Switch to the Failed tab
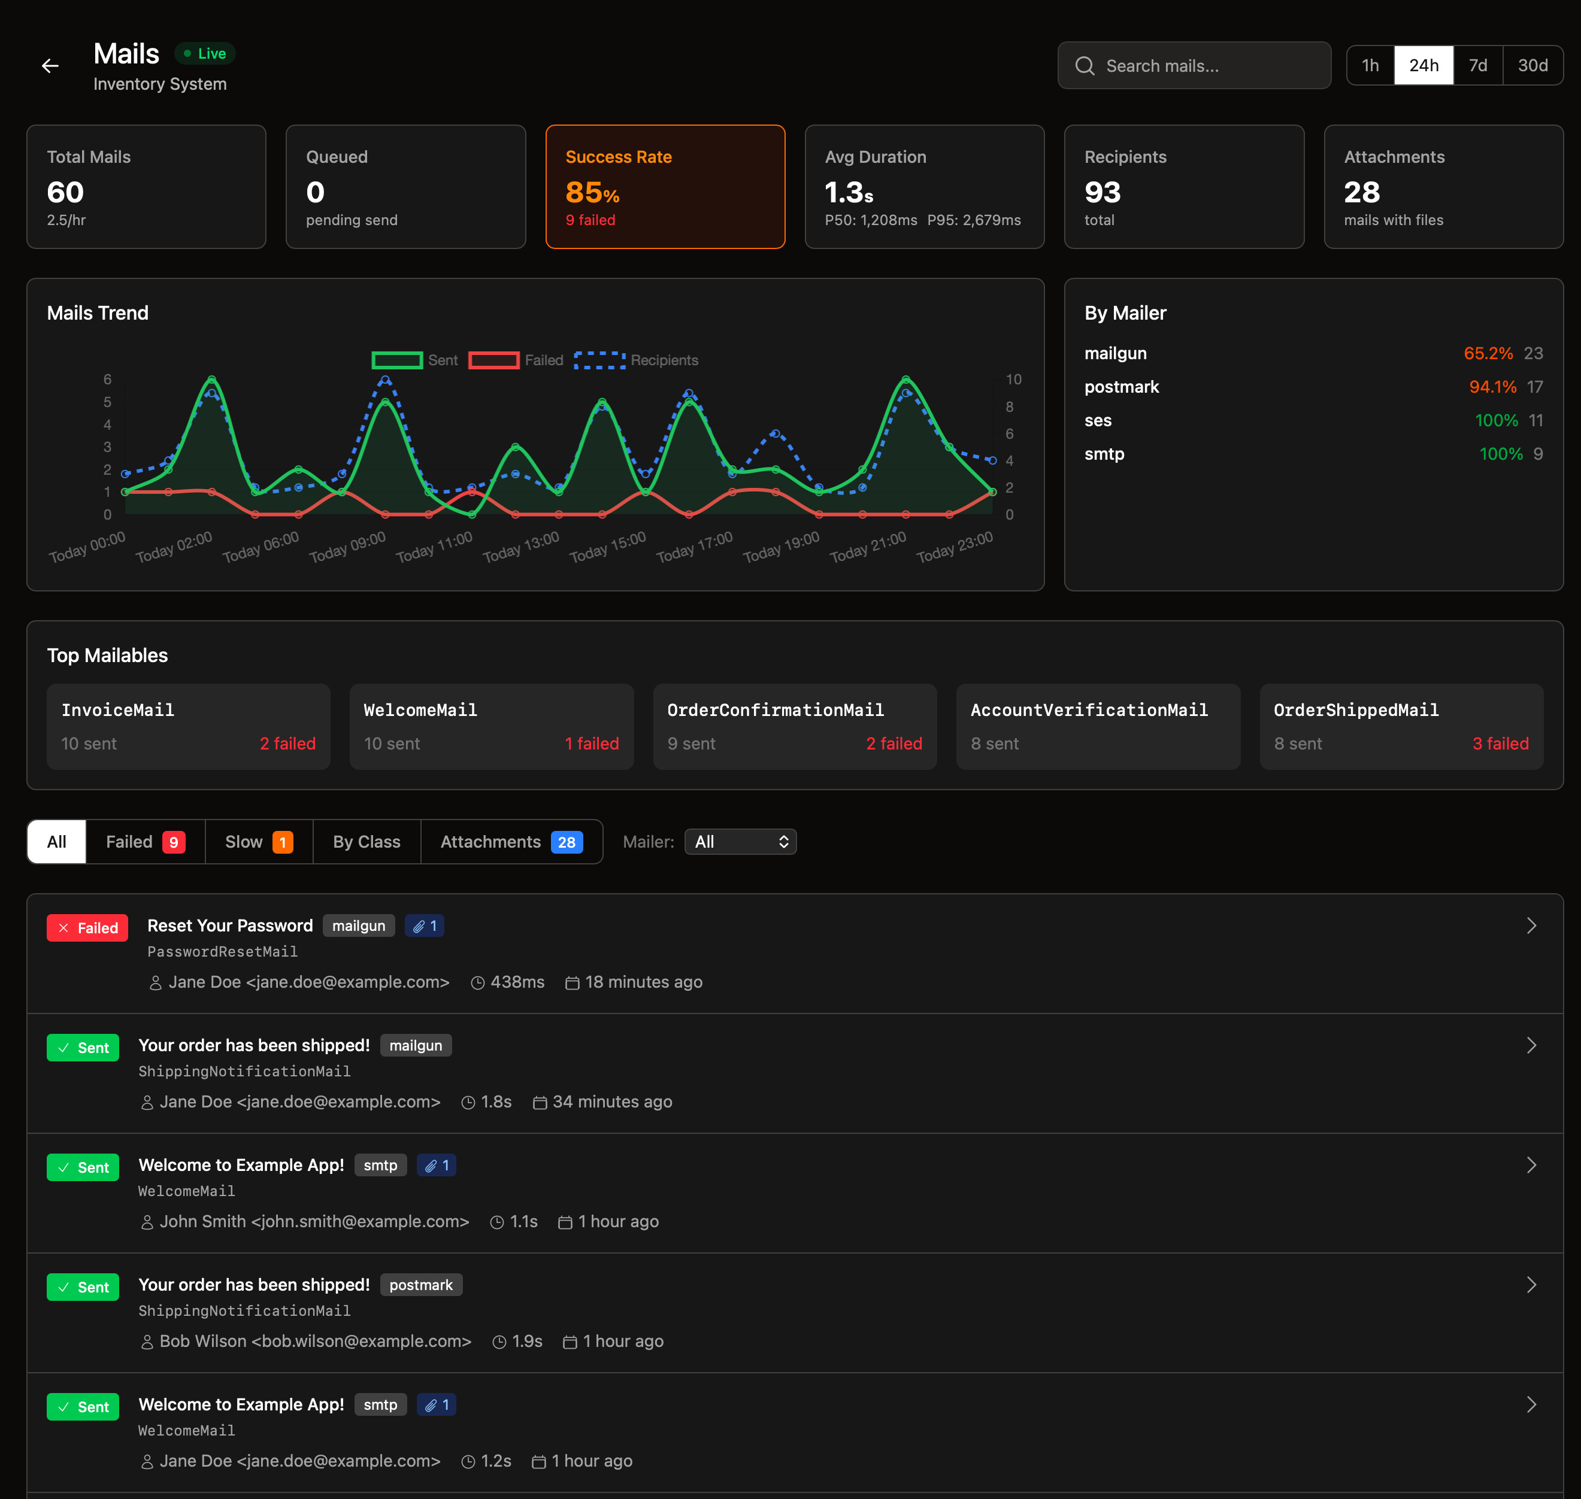 (x=145, y=841)
